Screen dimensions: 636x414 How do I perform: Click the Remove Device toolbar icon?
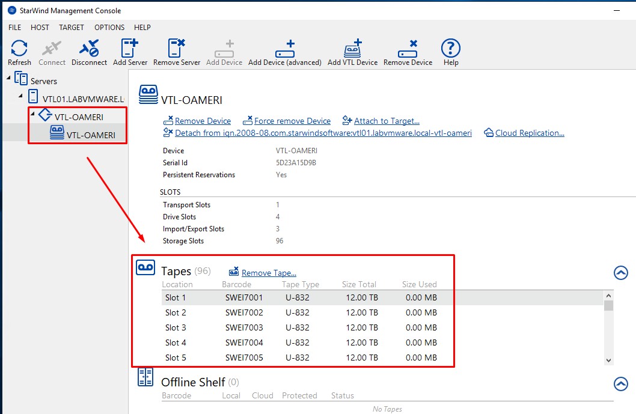(x=408, y=49)
